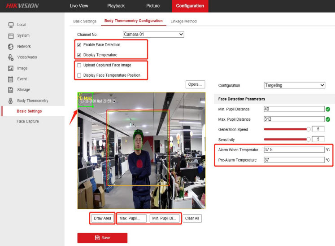335x246 pixels.
Task: Click the Local monitor icon in sidebar
Action: 10,25
